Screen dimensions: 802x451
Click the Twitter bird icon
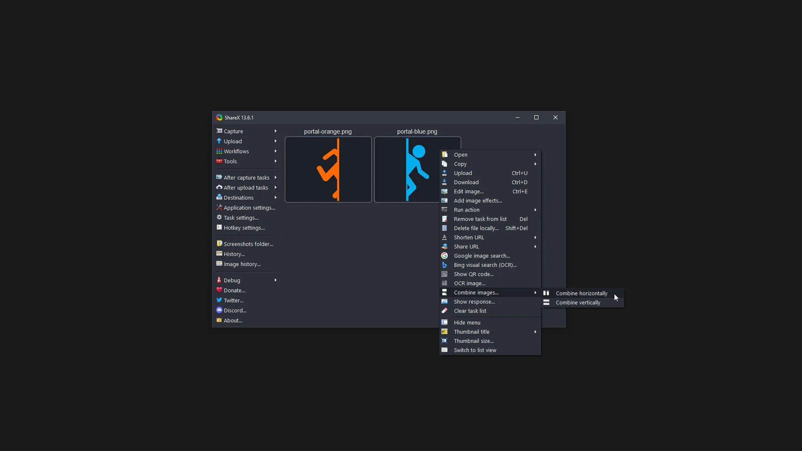click(x=219, y=300)
